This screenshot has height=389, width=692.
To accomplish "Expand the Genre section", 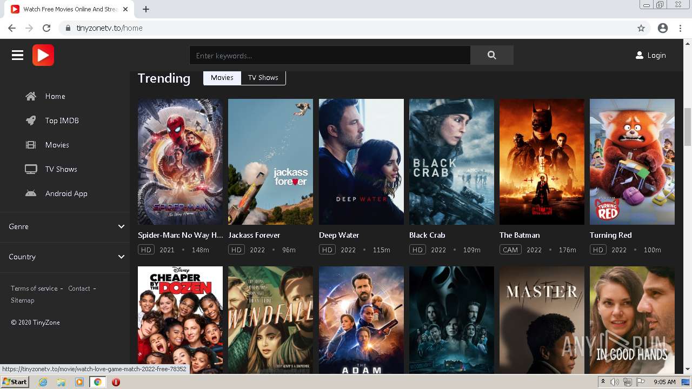I will pyautogui.click(x=65, y=226).
